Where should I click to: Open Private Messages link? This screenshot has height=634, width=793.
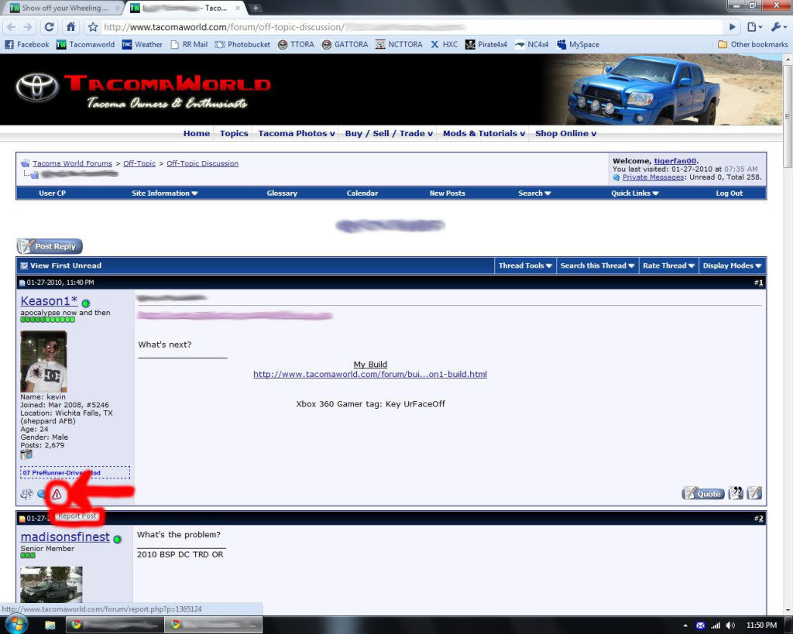[x=654, y=177]
